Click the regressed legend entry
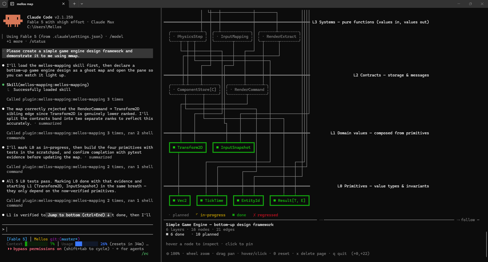 pyautogui.click(x=266, y=215)
